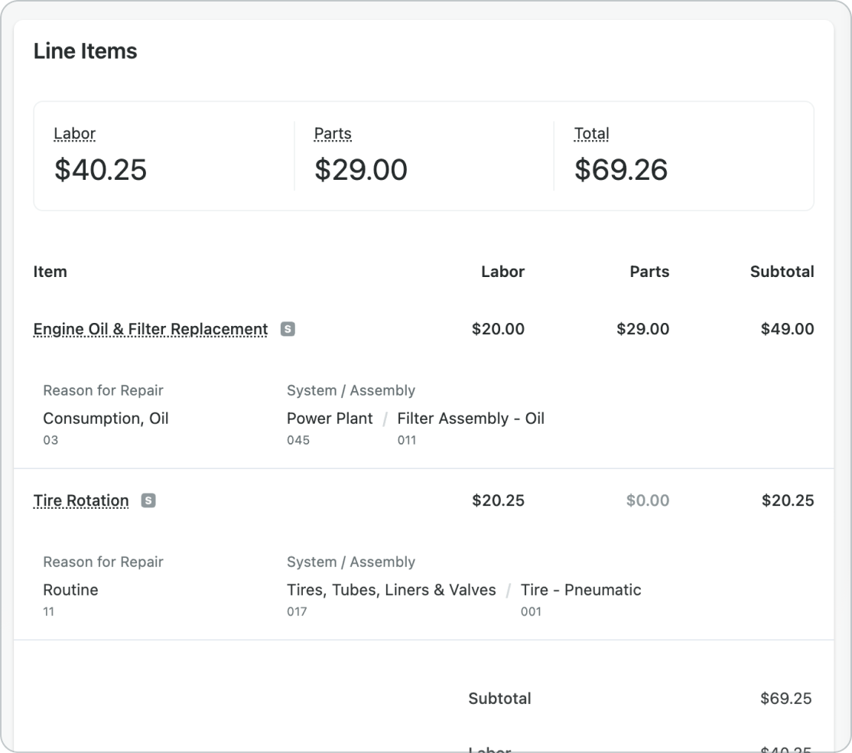This screenshot has width=852, height=753.
Task: Open the Engine Oil & Filter Replacement line item
Action: (150, 328)
